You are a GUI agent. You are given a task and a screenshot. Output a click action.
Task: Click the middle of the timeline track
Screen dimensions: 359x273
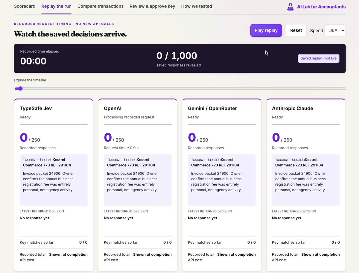click(180, 89)
